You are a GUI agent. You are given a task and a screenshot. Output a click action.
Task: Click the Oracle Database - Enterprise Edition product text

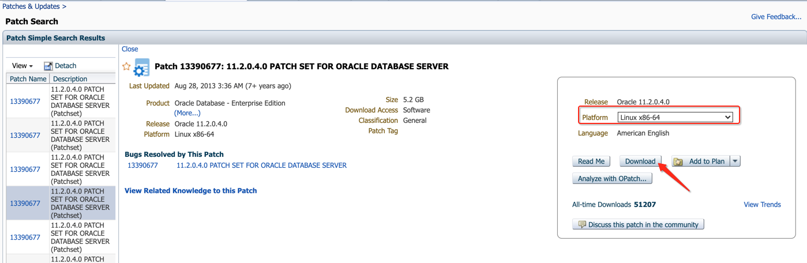point(230,103)
